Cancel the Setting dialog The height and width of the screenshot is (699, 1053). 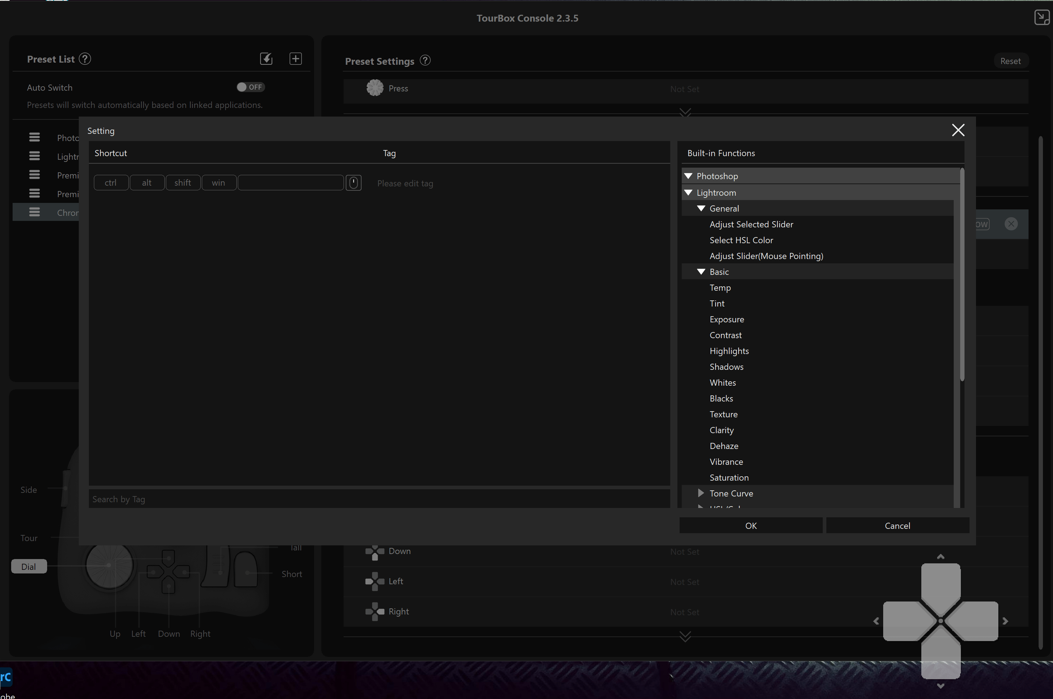(x=898, y=526)
